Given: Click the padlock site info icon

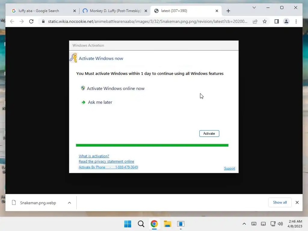Looking at the screenshot, I should point(43,21).
